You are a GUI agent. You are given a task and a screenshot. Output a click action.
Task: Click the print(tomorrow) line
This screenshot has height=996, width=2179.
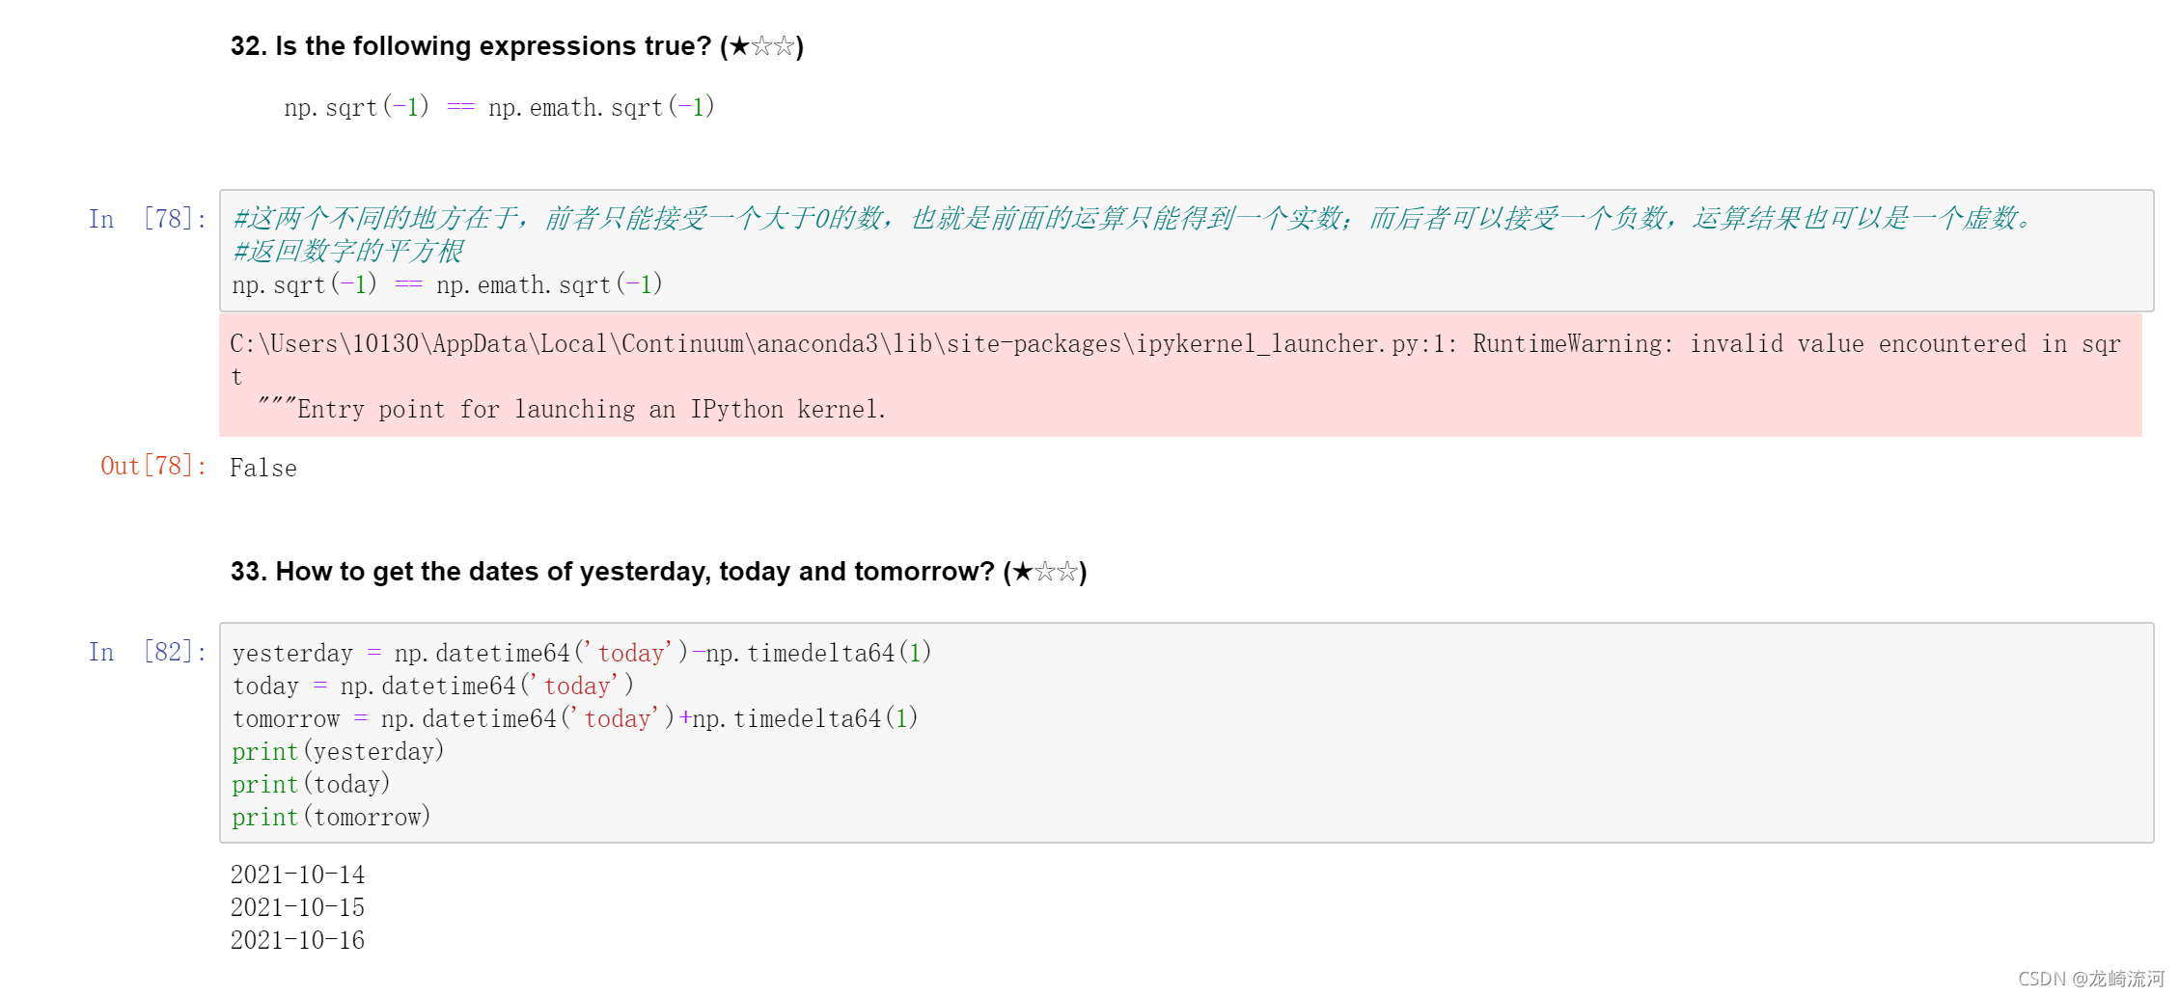tap(331, 817)
